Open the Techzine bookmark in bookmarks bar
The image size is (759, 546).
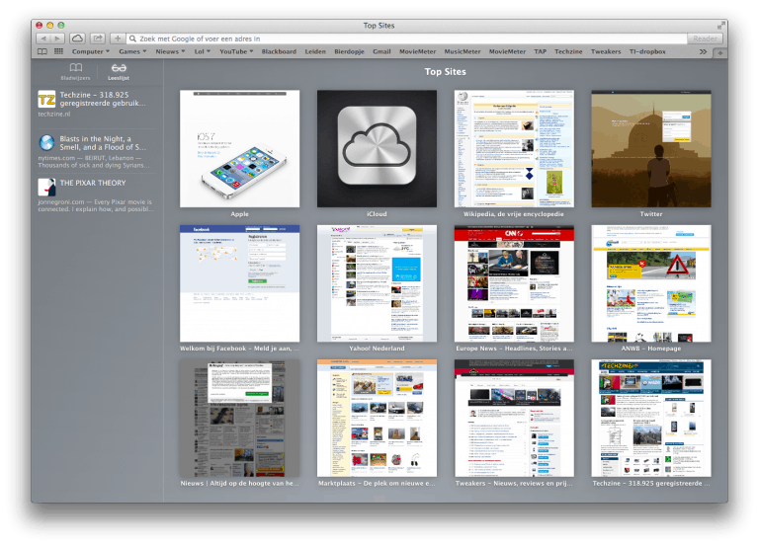coord(568,51)
